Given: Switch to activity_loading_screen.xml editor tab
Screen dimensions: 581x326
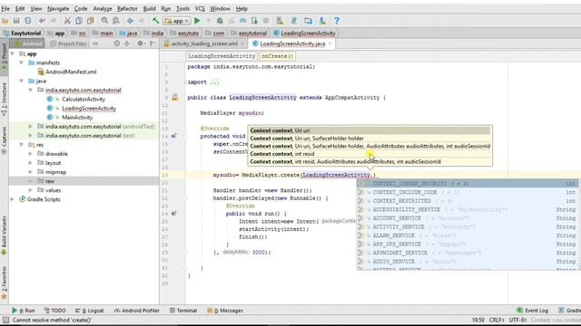Looking at the screenshot, I should (203, 43).
